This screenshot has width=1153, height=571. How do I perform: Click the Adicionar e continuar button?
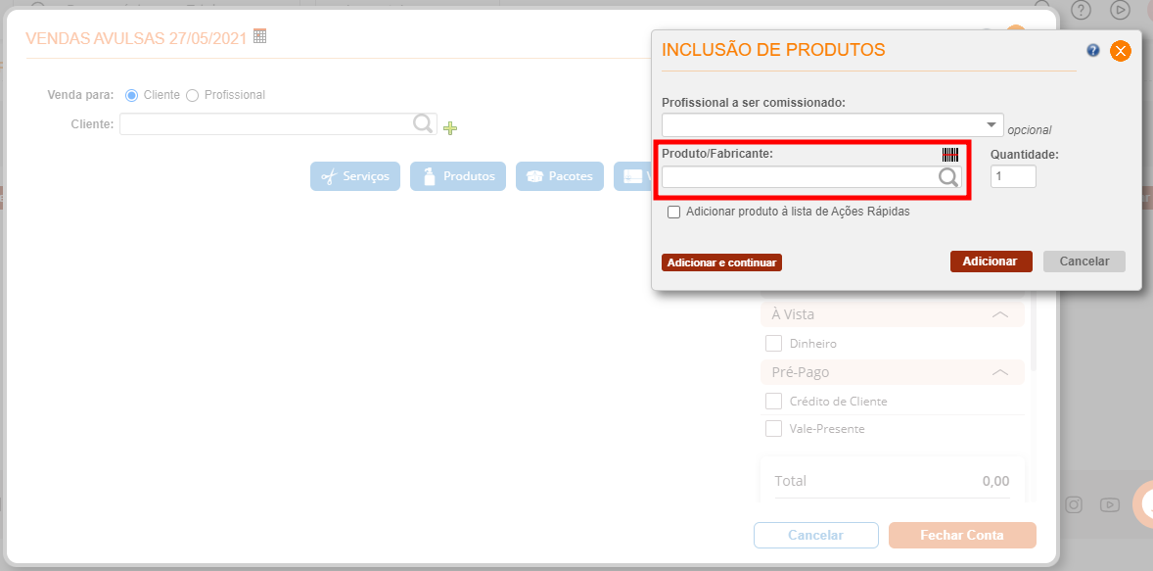(x=721, y=262)
